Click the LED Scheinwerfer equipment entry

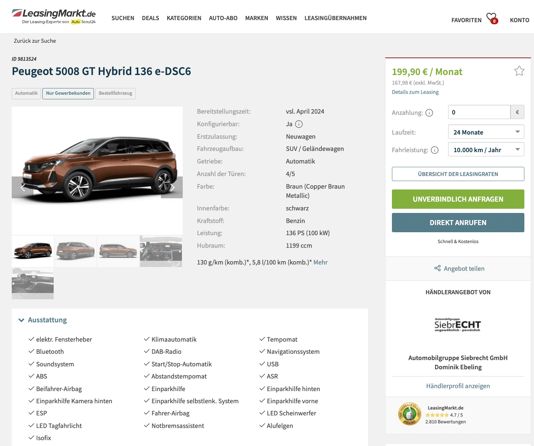[x=291, y=413]
